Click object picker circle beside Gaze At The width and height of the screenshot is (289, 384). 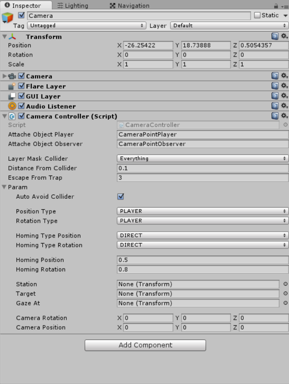tap(285, 303)
